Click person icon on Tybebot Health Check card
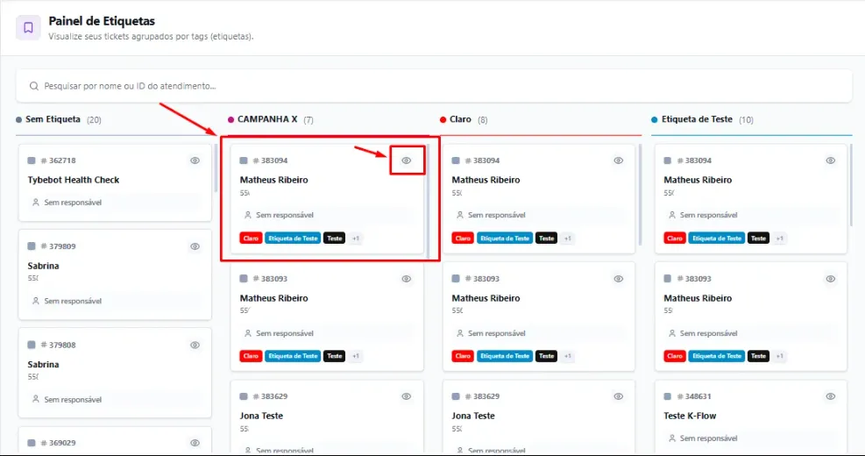This screenshot has height=456, width=865. coord(36,203)
